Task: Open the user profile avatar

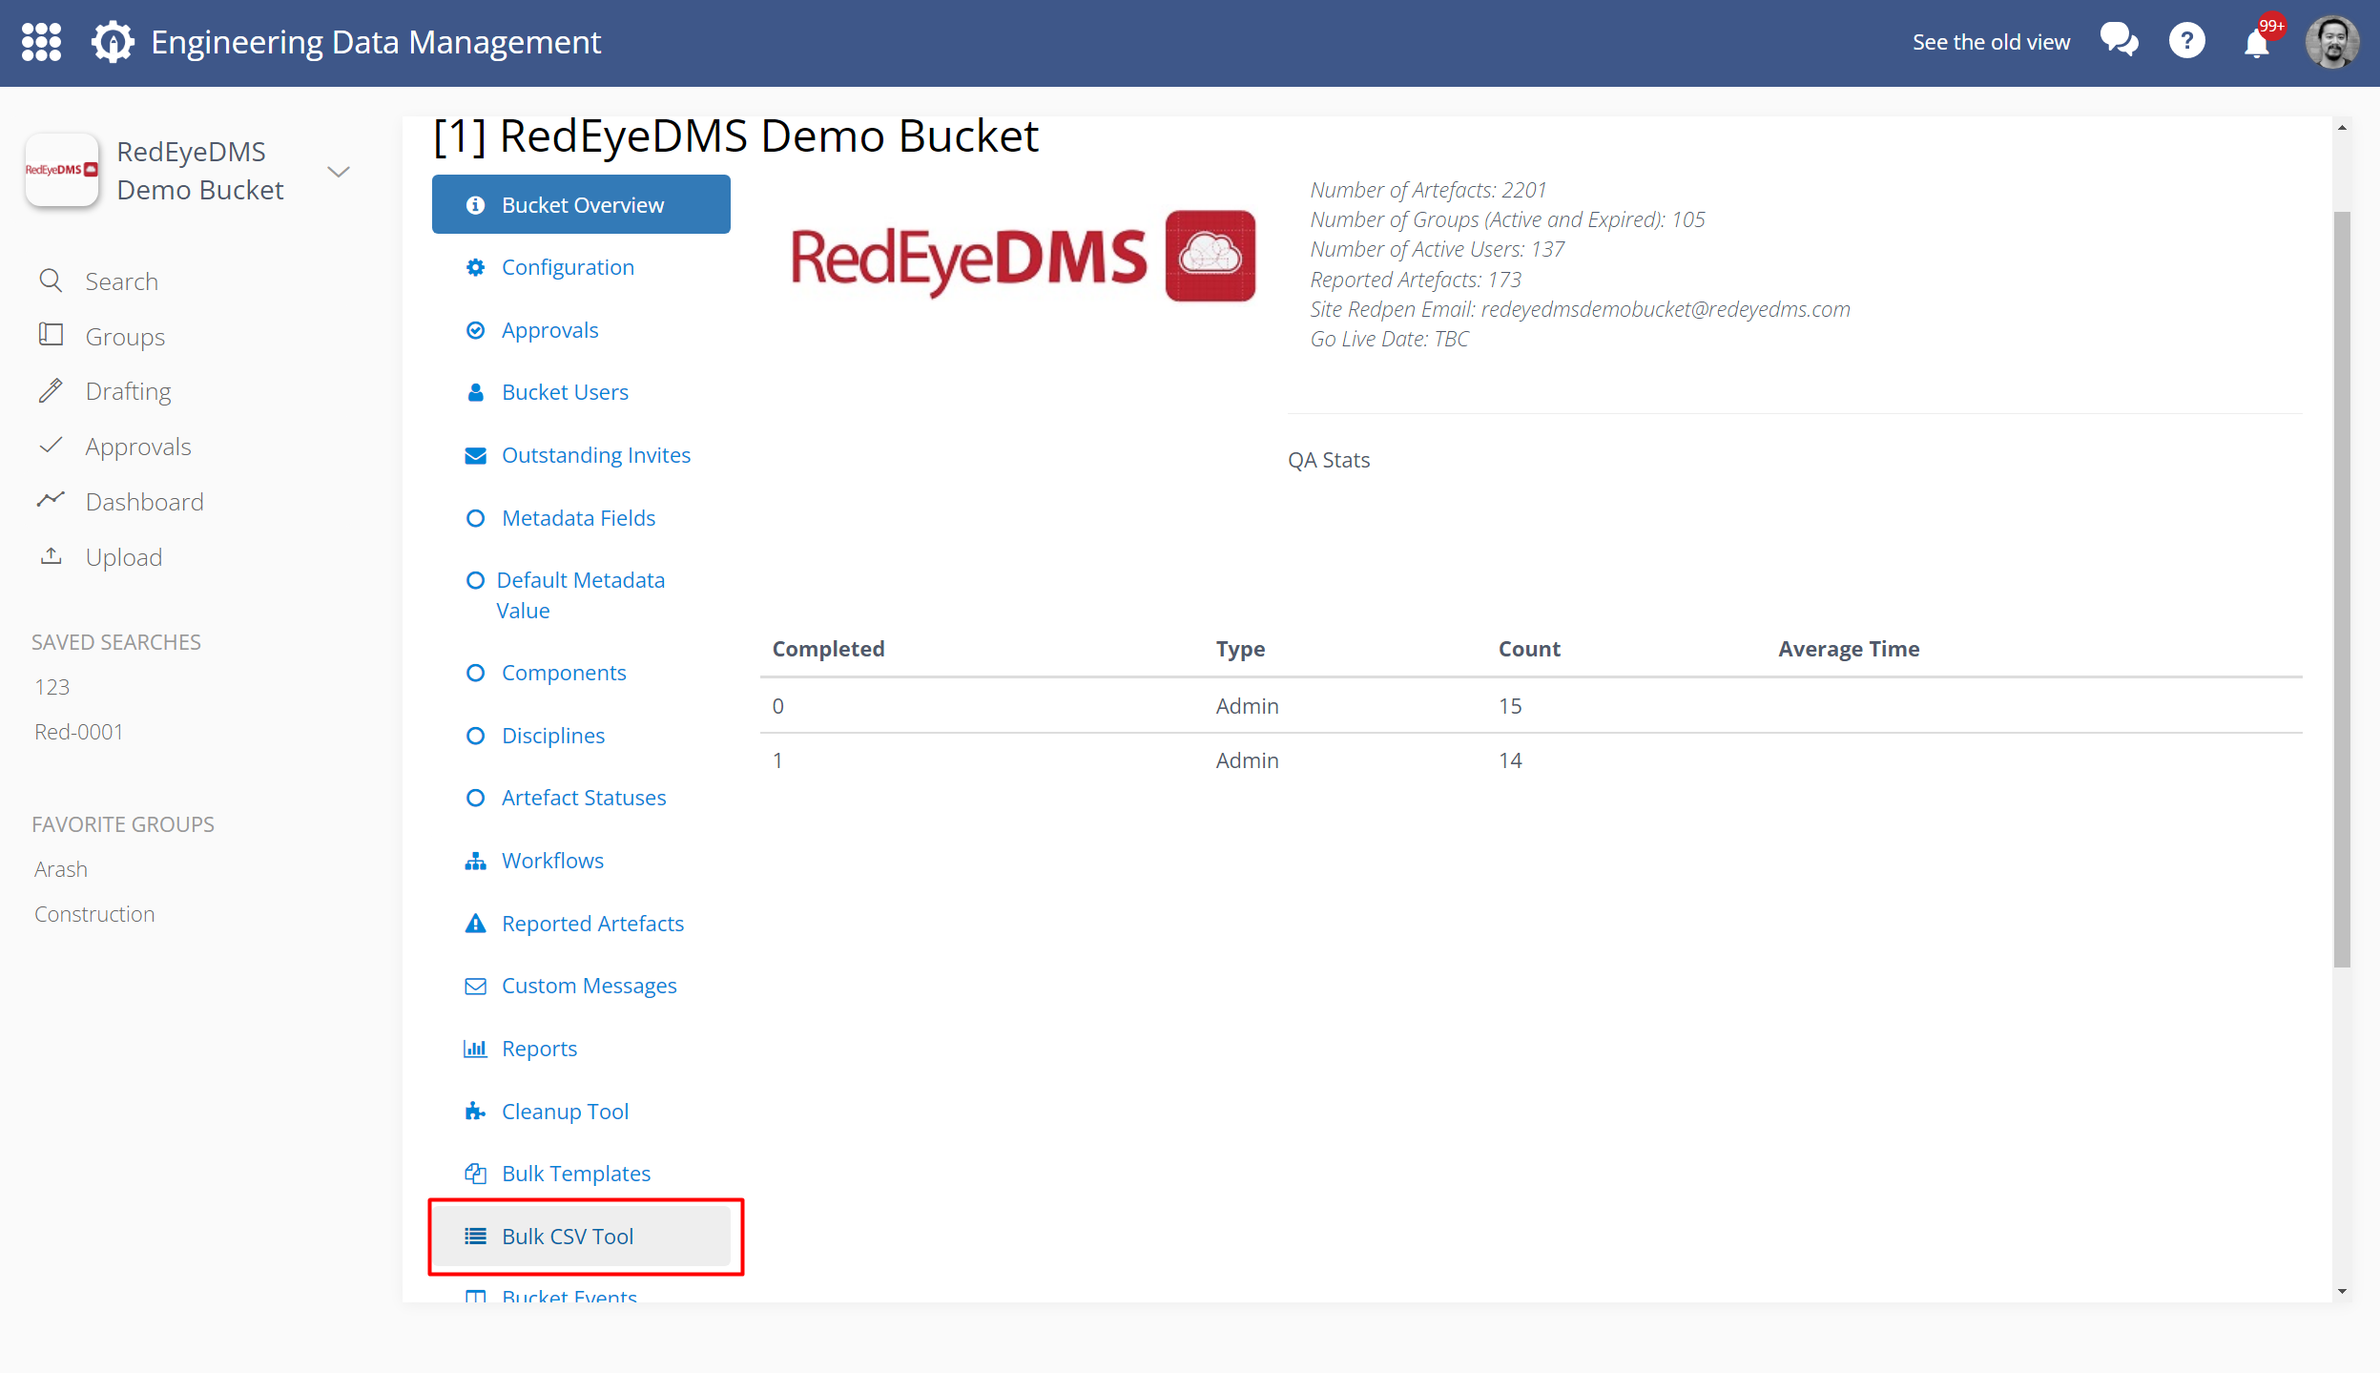Action: pyautogui.click(x=2332, y=42)
